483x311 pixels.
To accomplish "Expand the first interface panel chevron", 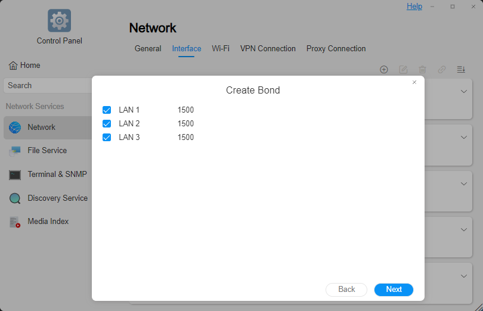I will [464, 91].
